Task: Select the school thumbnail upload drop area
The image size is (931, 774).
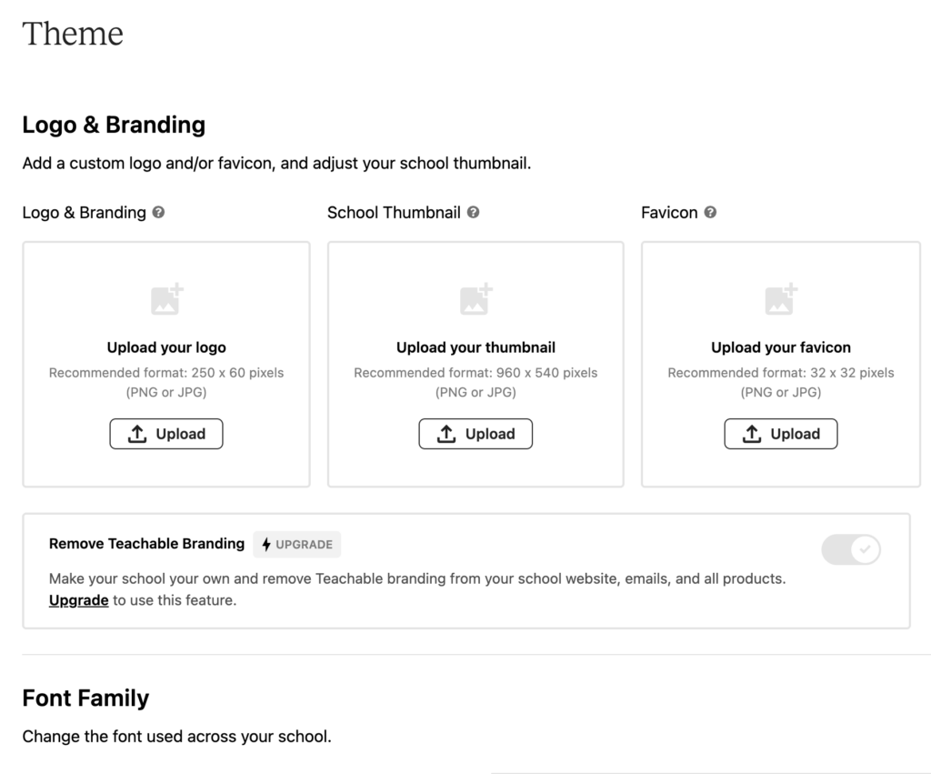Action: [x=476, y=364]
